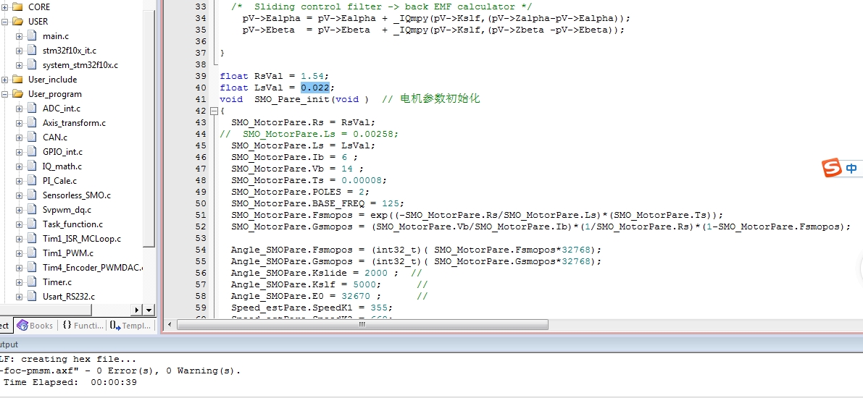Open main.c from project tree
Viewport: 863px width, 398px height.
[56, 36]
